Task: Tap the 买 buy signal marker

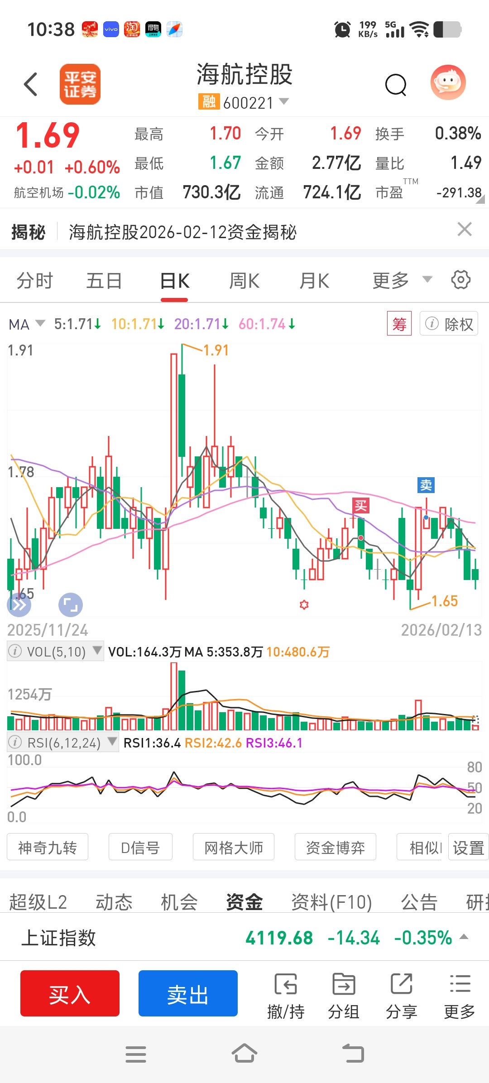Action: [x=361, y=505]
